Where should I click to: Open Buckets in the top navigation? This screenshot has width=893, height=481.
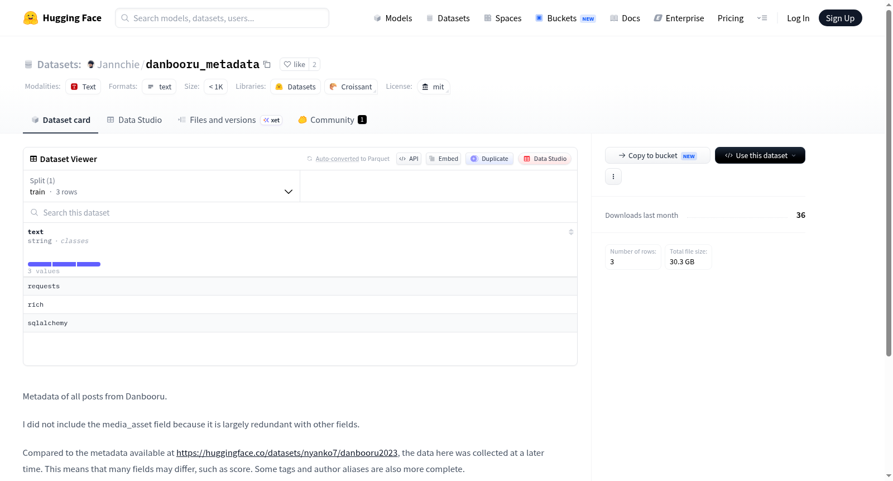[x=565, y=18]
